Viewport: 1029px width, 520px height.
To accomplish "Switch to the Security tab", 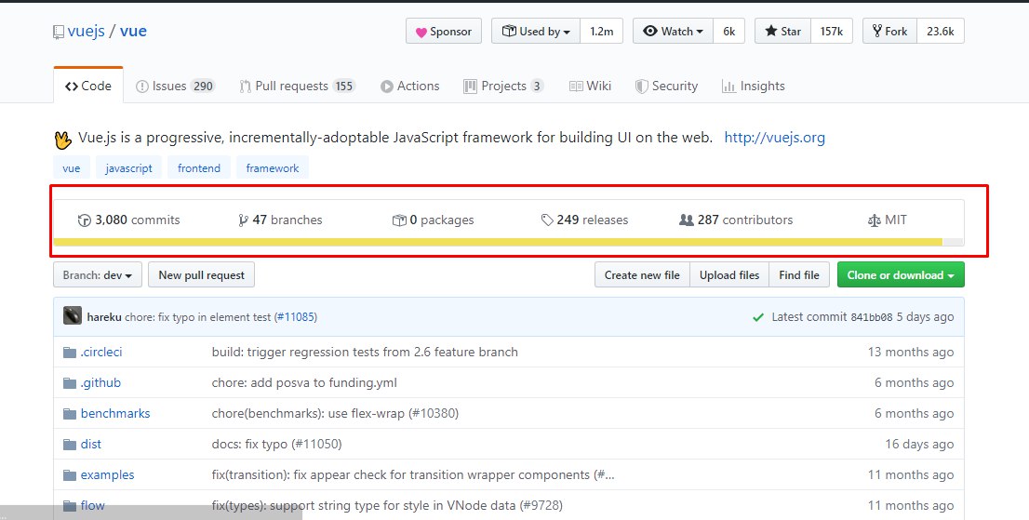I will (666, 86).
